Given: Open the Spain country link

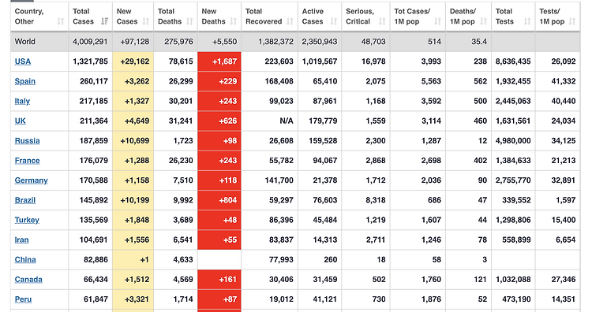Looking at the screenshot, I should pos(25,81).
